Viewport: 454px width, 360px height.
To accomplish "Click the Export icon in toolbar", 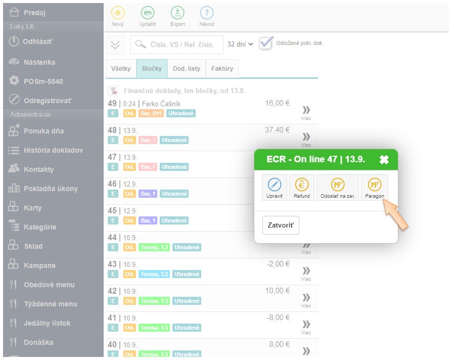I will [x=177, y=14].
